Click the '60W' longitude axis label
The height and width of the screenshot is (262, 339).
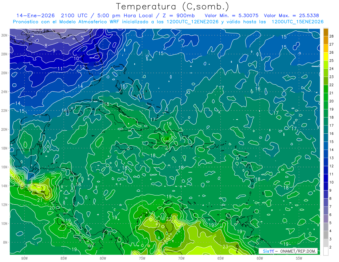click(260, 258)
